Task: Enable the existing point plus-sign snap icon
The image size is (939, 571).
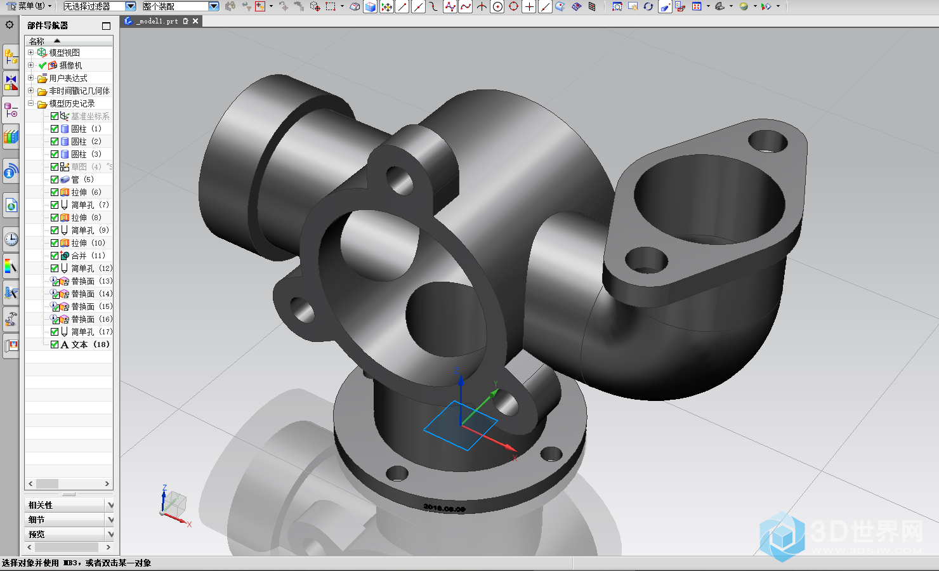Action: coord(529,6)
